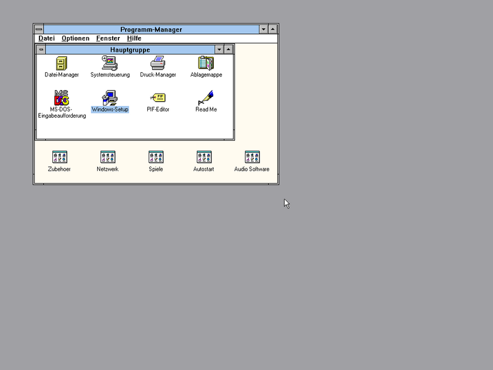This screenshot has height=370, width=493.
Task: Open the Datei menu
Action: [47, 38]
